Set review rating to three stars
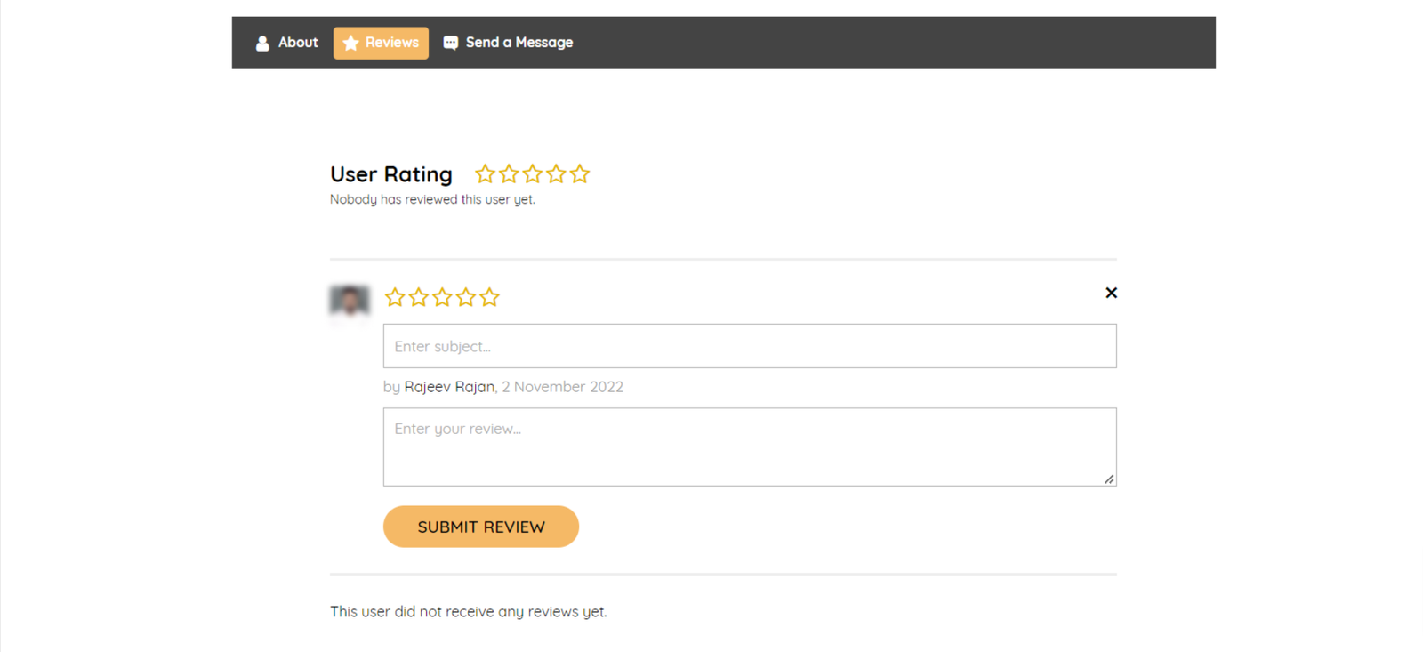This screenshot has width=1423, height=652. pos(442,297)
